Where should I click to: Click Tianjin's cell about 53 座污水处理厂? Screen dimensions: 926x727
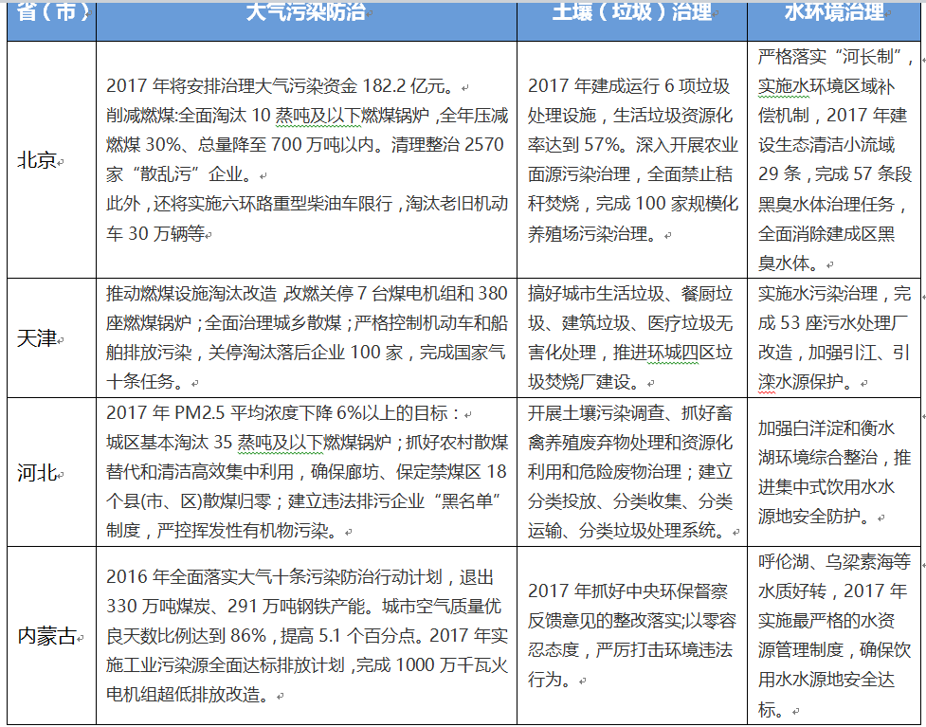click(834, 324)
